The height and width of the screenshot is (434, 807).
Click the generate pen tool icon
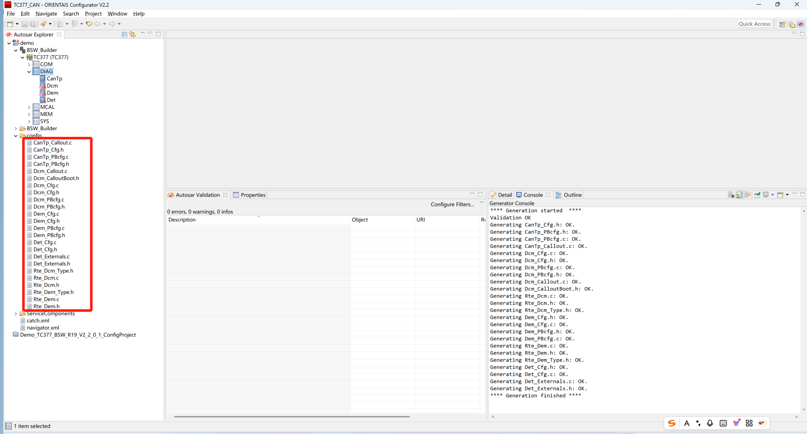[x=43, y=24]
